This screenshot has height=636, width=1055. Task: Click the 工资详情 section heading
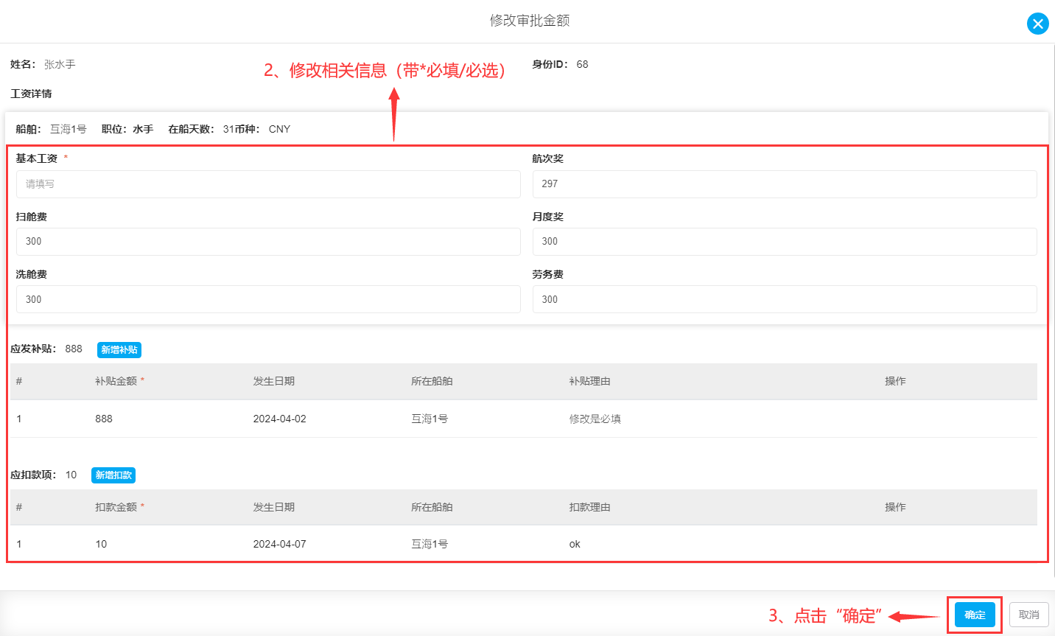(31, 94)
